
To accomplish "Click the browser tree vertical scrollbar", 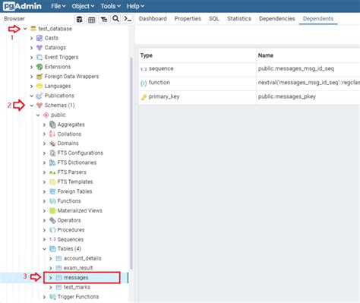I will 131,163.
